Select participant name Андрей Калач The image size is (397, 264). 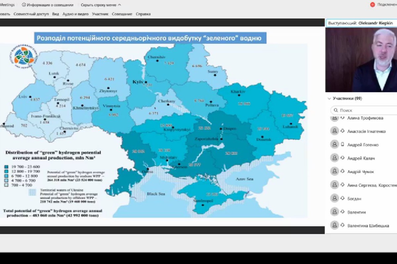361,158
